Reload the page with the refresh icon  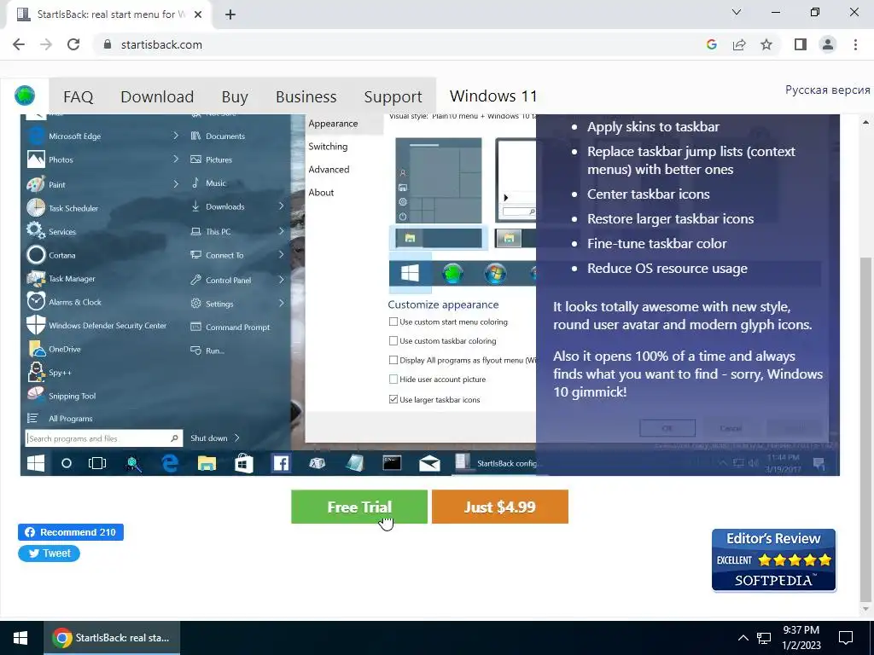[x=73, y=44]
